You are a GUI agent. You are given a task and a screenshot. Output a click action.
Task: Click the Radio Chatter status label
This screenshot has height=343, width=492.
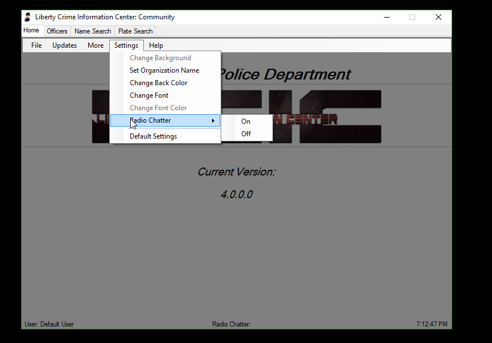231,324
